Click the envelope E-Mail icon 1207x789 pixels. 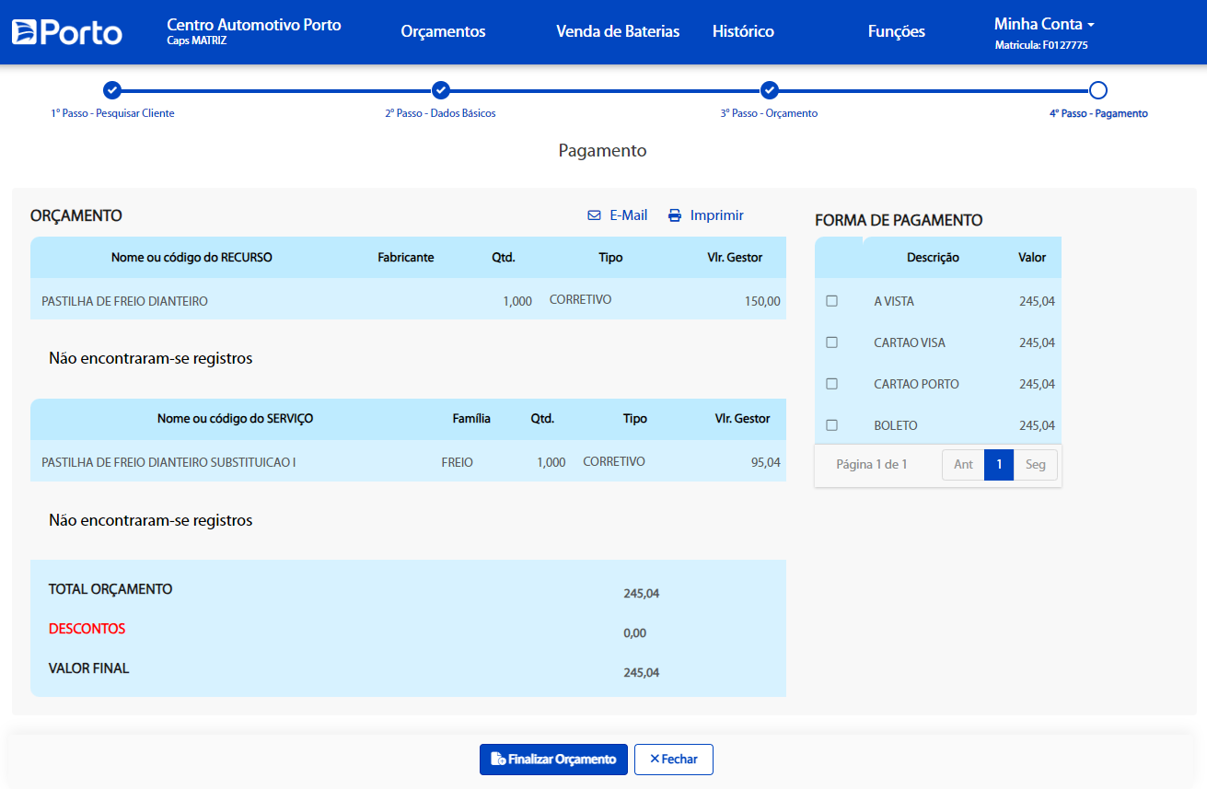pyautogui.click(x=594, y=215)
